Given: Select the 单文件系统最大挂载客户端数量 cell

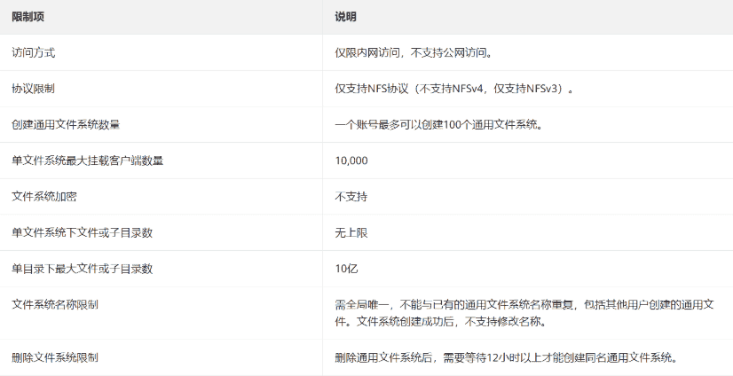Looking at the screenshot, I should 87,161.
